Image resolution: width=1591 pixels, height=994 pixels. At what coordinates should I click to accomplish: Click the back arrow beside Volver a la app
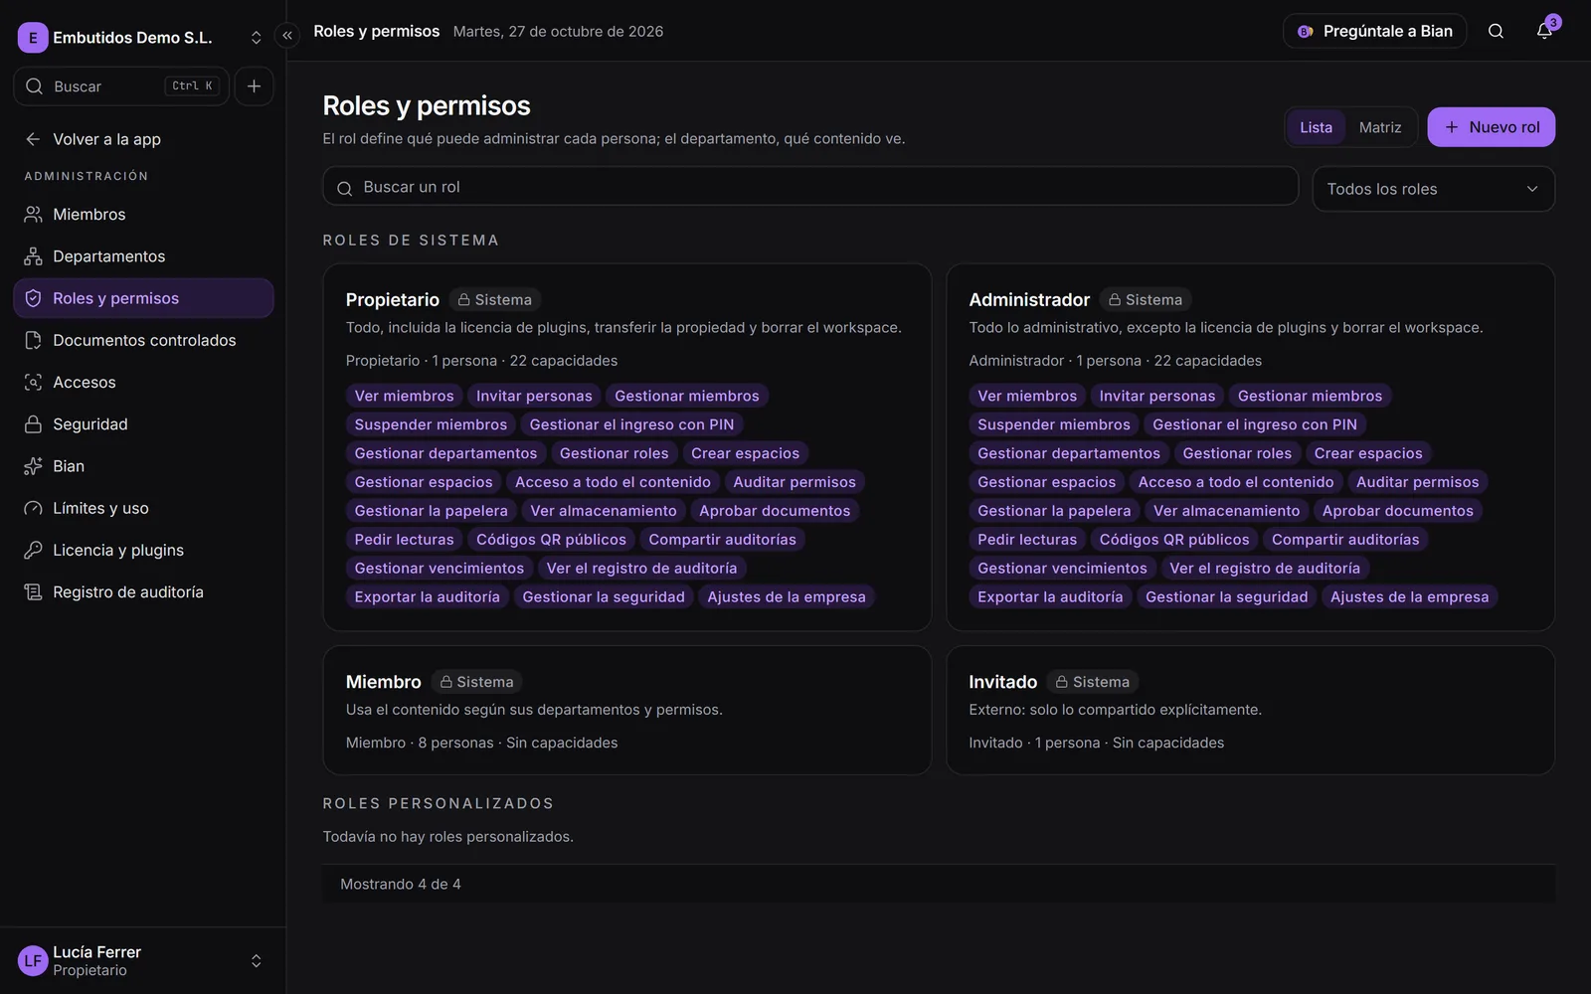pyautogui.click(x=33, y=139)
